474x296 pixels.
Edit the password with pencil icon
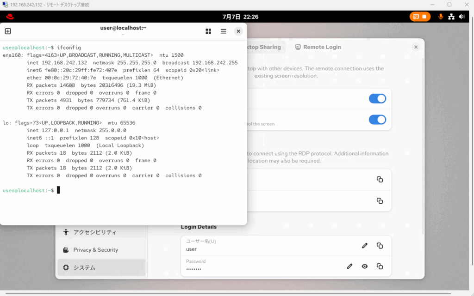[x=350, y=266]
